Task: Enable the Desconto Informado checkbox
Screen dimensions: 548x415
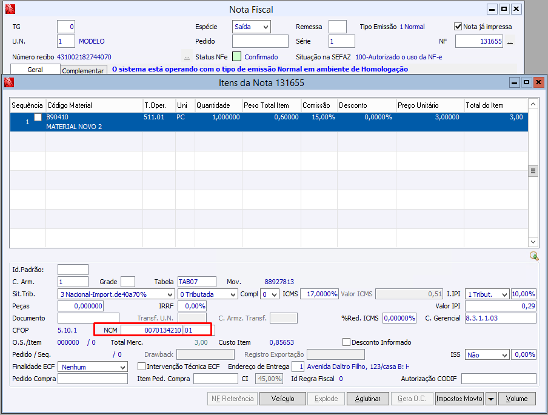Action: coord(347,342)
